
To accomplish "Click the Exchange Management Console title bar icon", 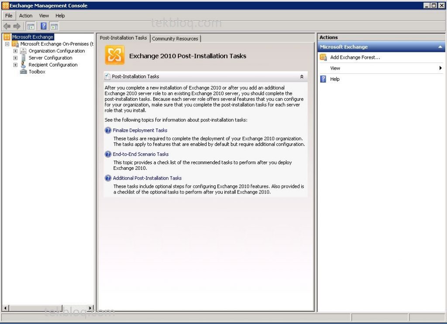I will coord(5,5).
